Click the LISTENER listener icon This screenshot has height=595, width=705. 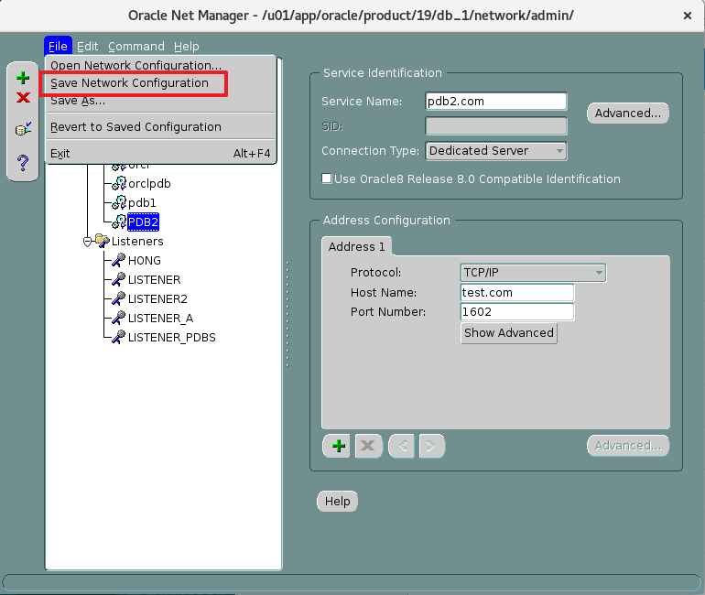tap(119, 279)
